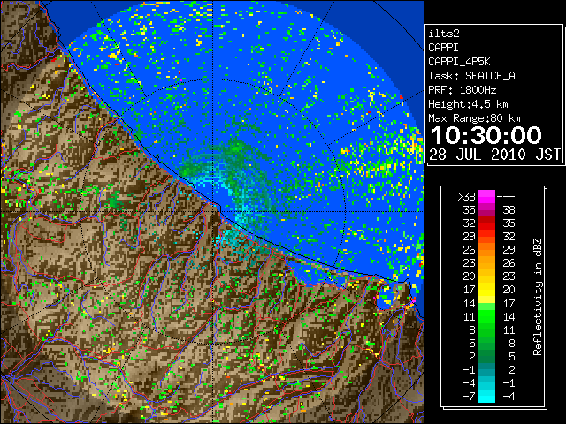566x424 pixels.
Task: Click the '-7' legend value
Action: pos(469,397)
